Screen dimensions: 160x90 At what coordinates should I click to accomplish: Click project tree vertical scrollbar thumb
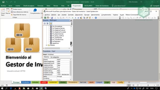coord(71,43)
